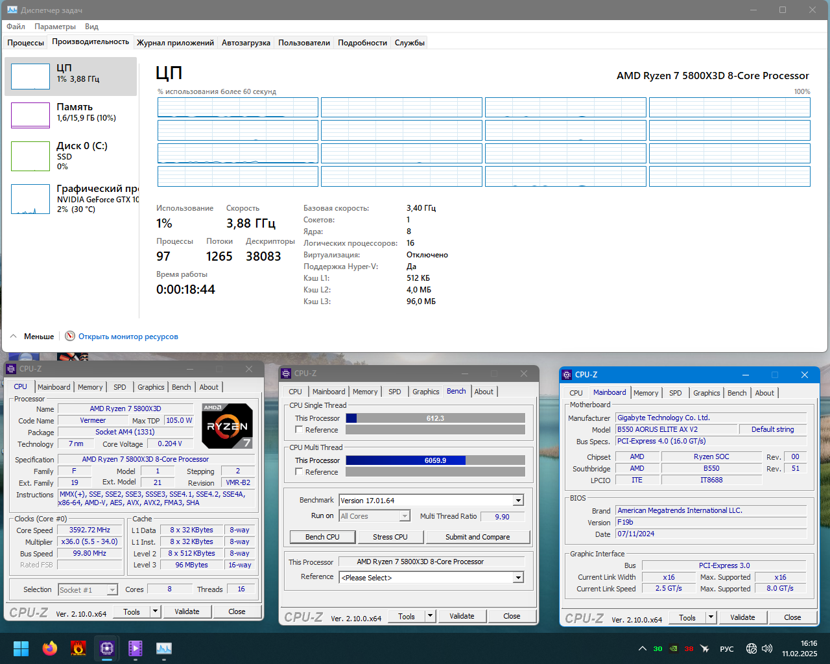
Task: Click the Bench CPU button
Action: pos(322,537)
